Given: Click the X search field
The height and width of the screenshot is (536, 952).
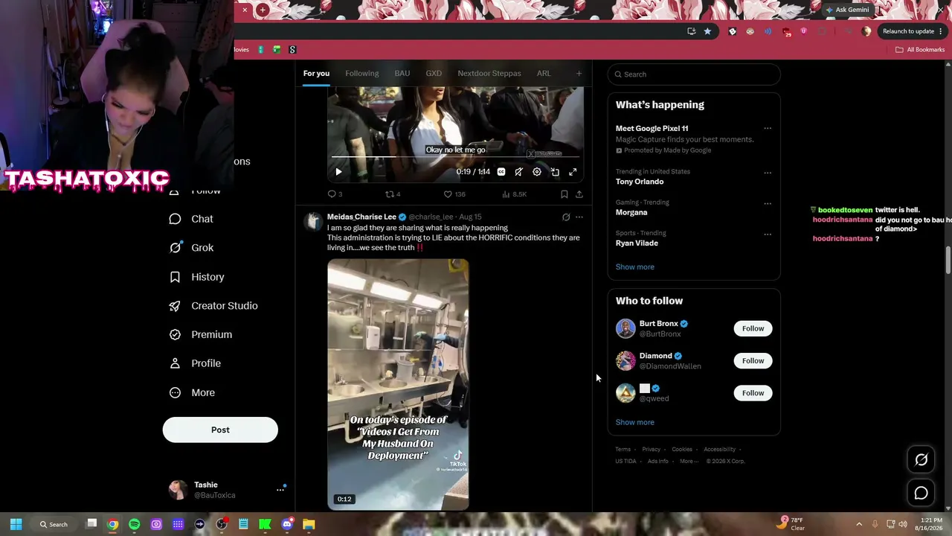Looking at the screenshot, I should (694, 74).
